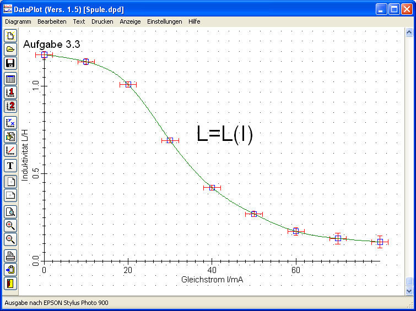416x311 pixels.
Task: Open the data table icon
Action: 10,79
